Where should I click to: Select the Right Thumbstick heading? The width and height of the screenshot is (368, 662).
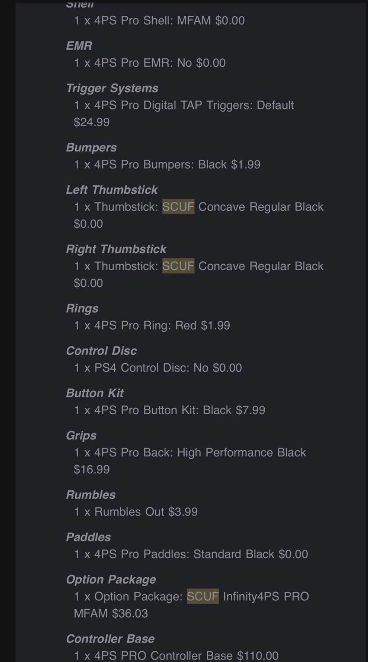pyautogui.click(x=116, y=249)
